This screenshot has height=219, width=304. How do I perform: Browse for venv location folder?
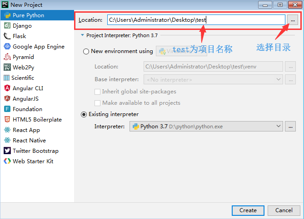(x=290, y=67)
